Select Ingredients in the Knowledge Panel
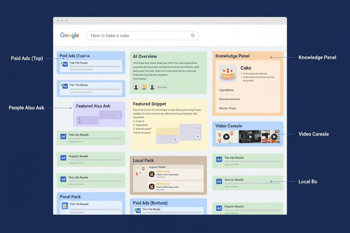The image size is (350, 233). [x=226, y=90]
